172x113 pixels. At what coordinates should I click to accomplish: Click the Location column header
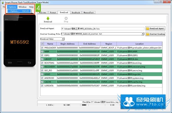[139, 44]
